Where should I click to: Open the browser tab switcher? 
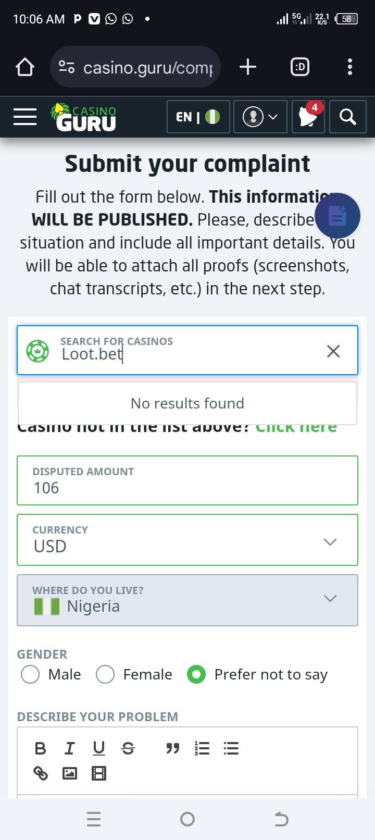pyautogui.click(x=299, y=67)
